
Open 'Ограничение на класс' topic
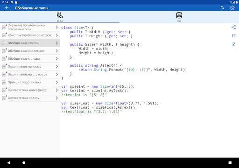tap(30, 67)
